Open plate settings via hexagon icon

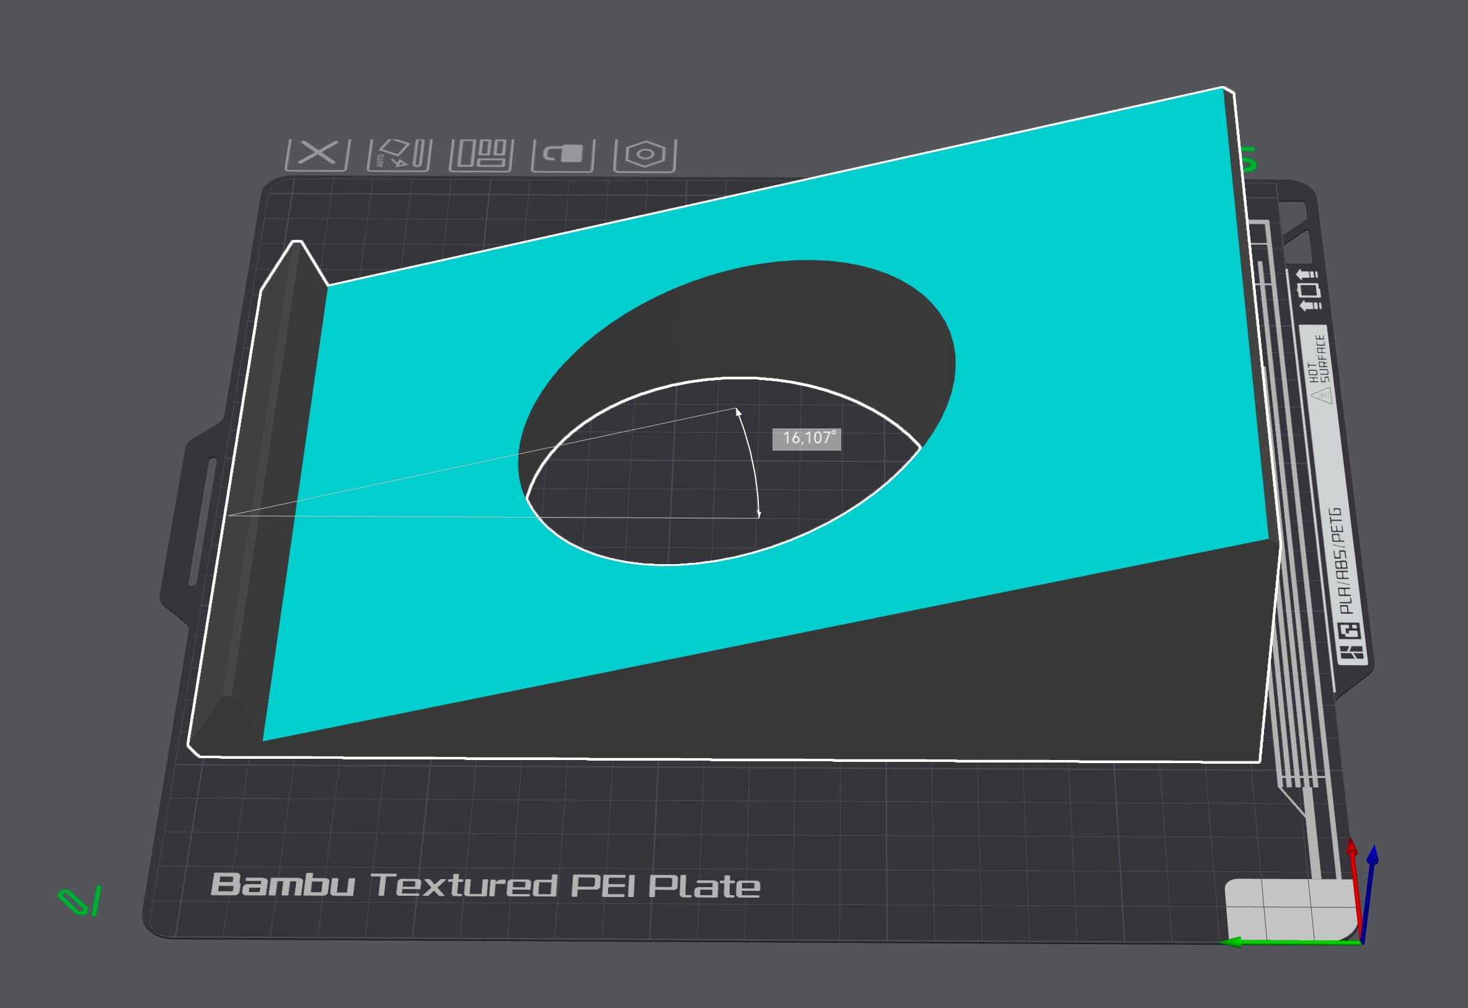645,155
